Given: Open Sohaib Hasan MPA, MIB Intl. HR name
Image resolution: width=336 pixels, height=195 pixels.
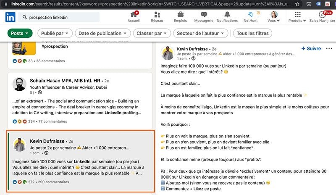Looking at the screenshot, I should pos(65,81).
